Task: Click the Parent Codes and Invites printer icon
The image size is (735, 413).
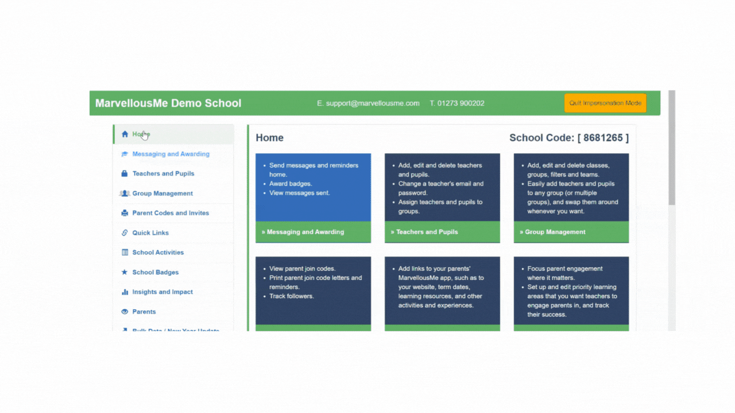Action: (125, 213)
